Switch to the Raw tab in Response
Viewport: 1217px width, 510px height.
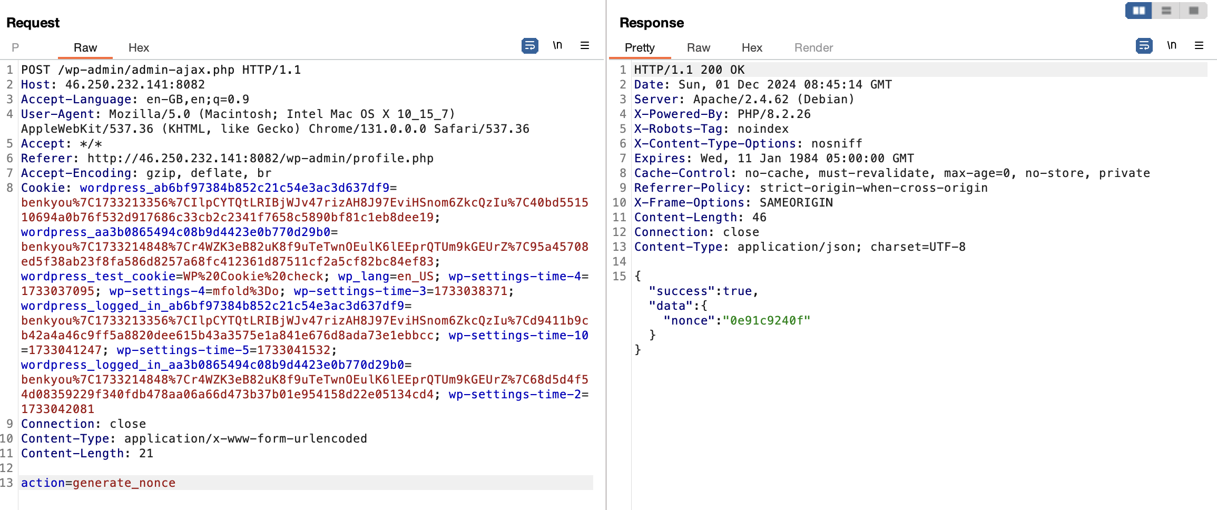coord(699,47)
